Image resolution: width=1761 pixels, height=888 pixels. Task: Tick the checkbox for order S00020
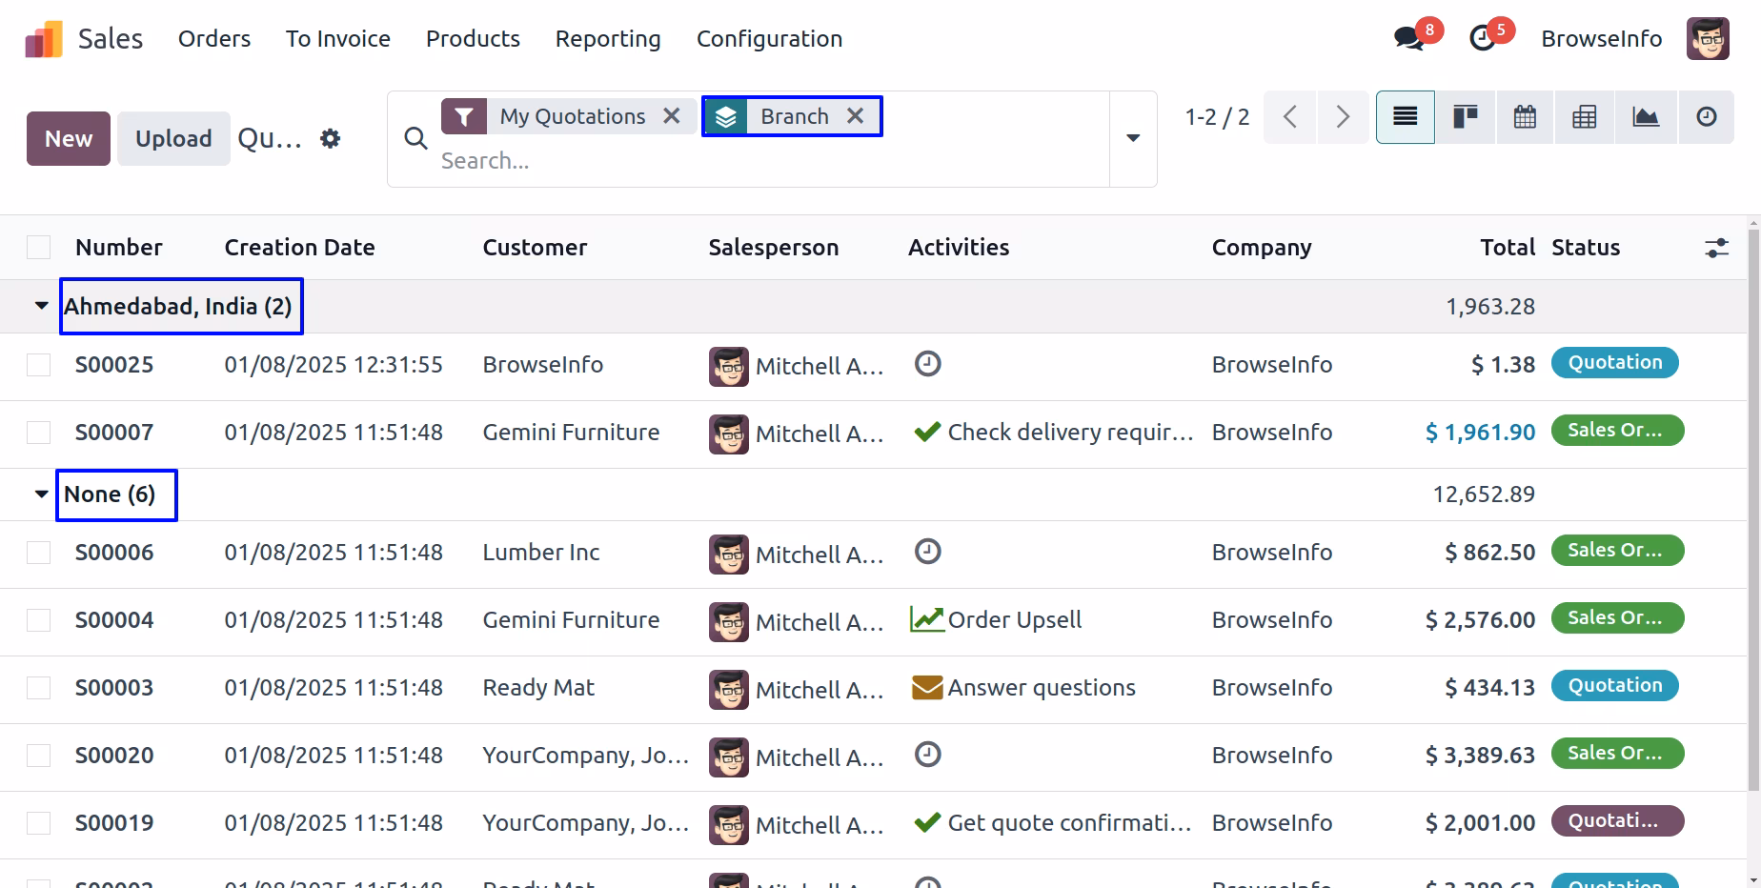(38, 756)
